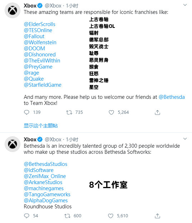
Task: Open the @ArkaneStudios mention link
Action: (43, 182)
